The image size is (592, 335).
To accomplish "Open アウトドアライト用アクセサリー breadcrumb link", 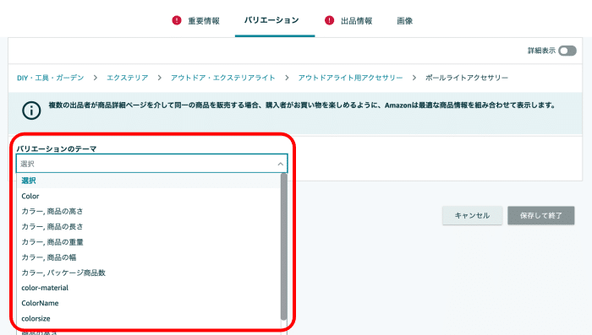I will pos(350,78).
